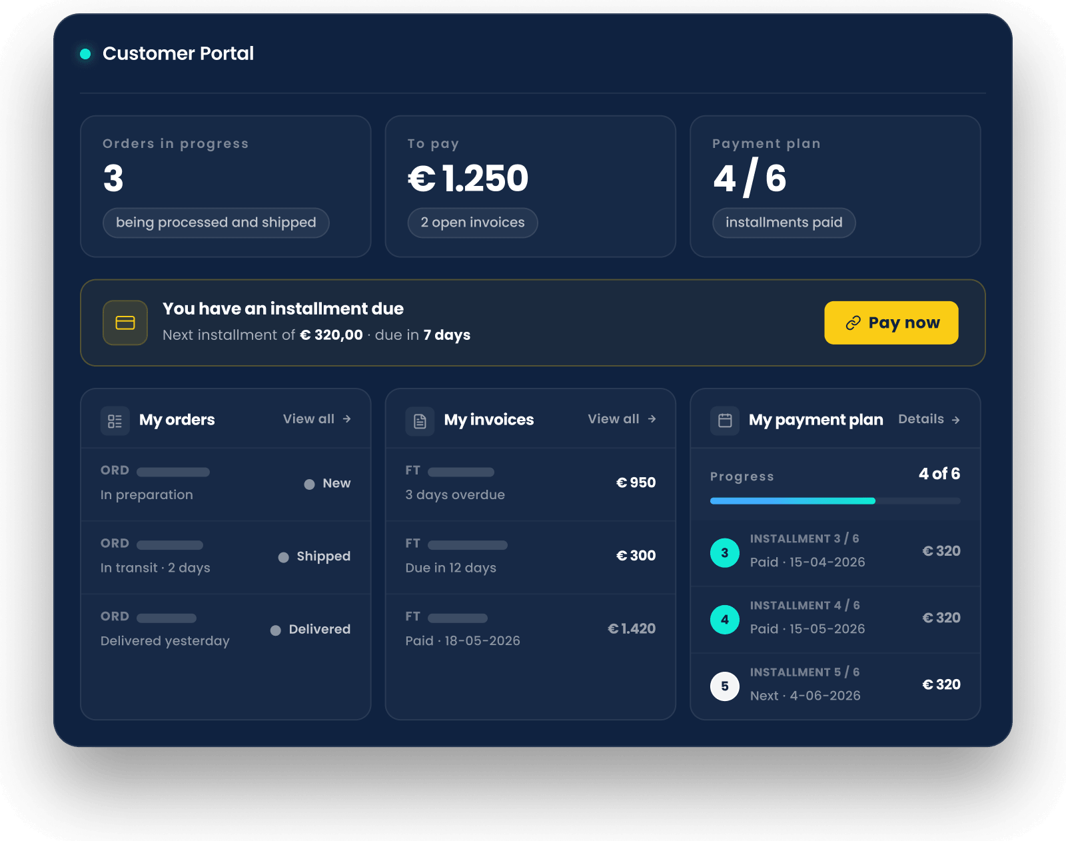1066x841 pixels.
Task: Click the My invoices heading
Action: [489, 420]
